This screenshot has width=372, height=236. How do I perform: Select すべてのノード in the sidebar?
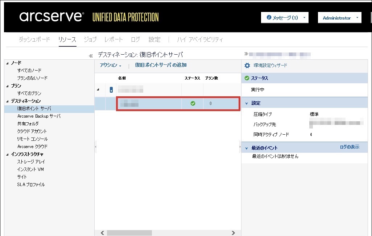[29, 70]
